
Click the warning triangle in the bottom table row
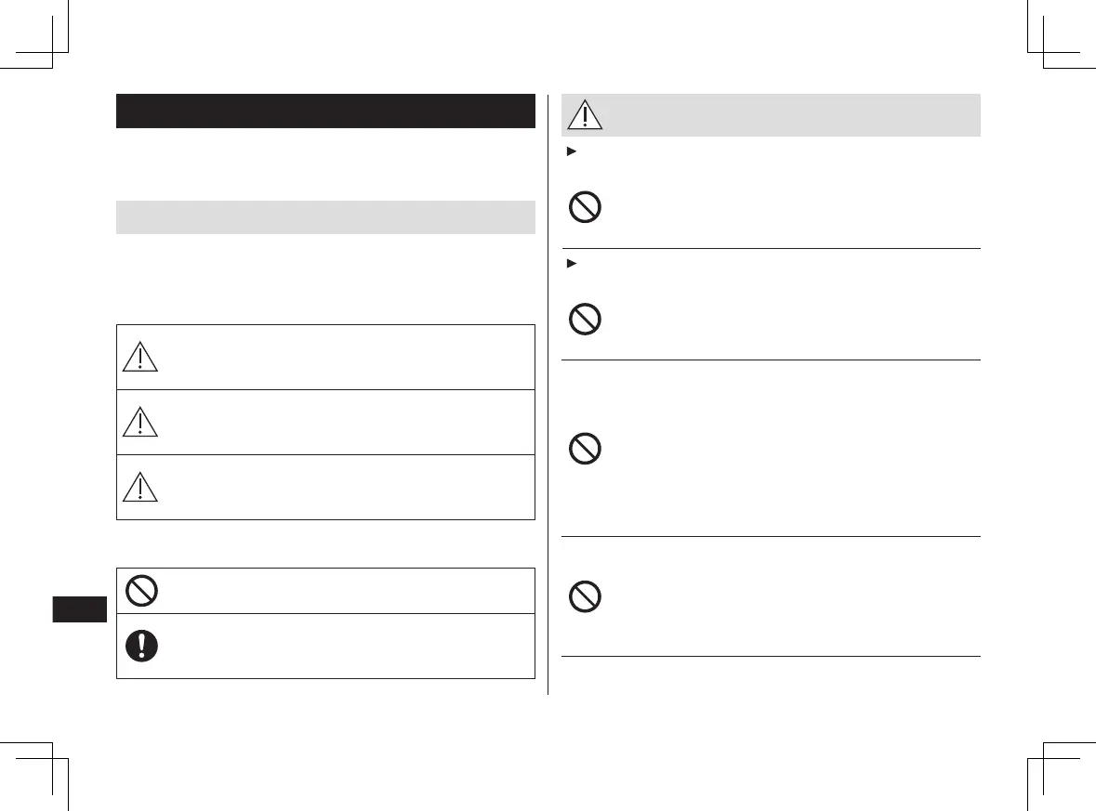[x=139, y=487]
